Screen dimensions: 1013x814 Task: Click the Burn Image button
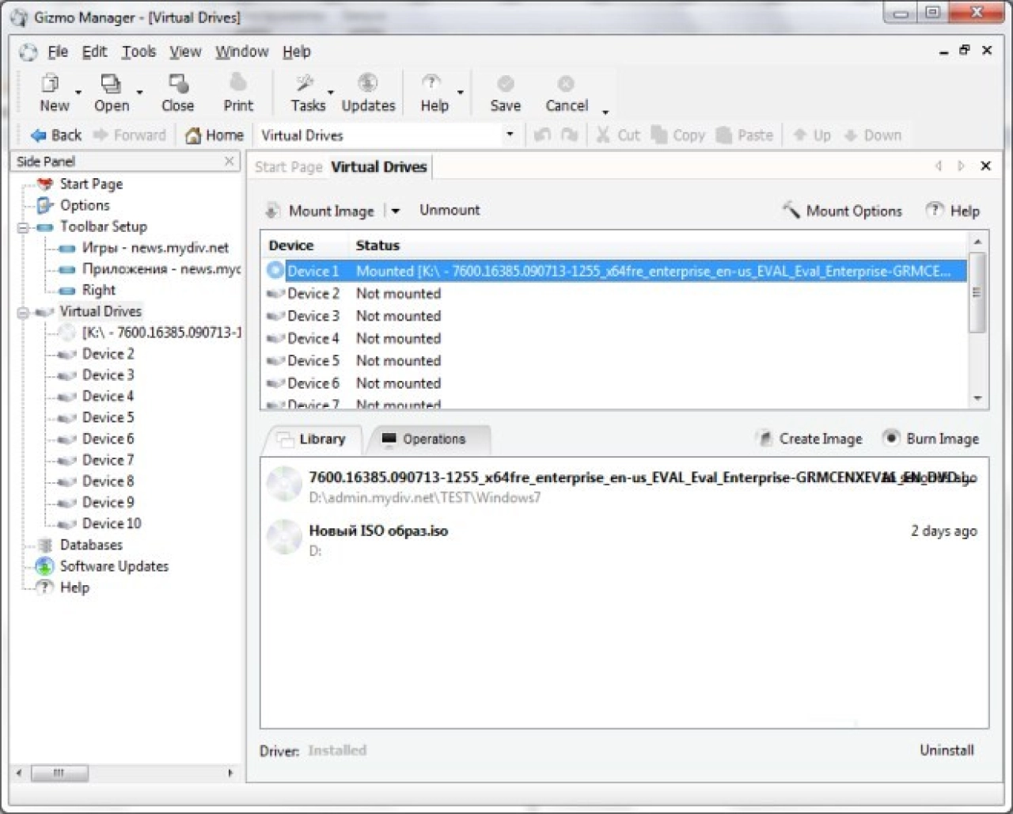tap(931, 439)
